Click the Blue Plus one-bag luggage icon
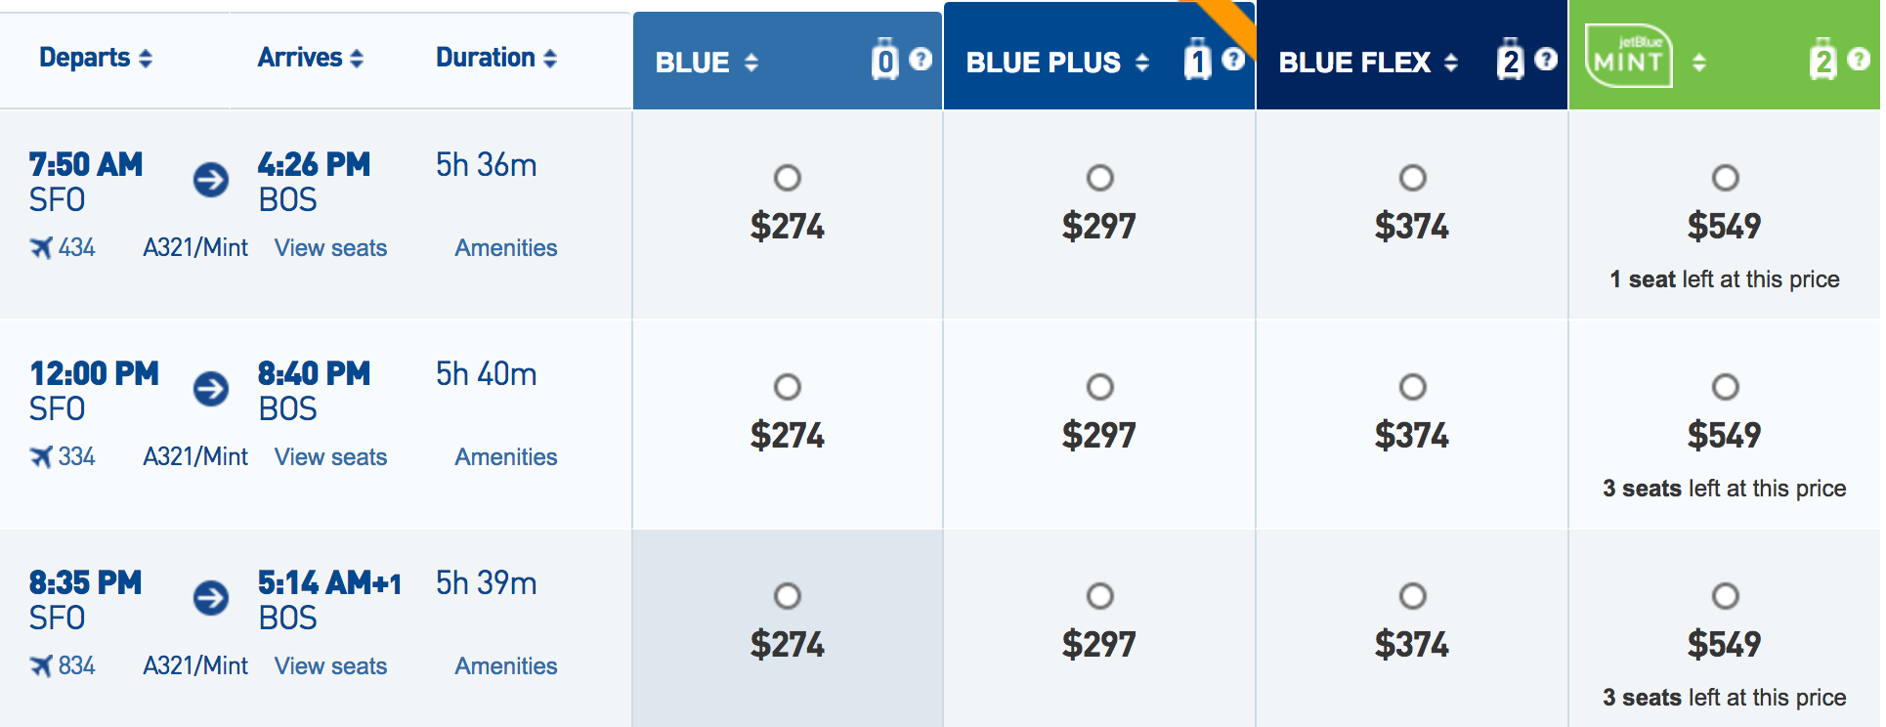Screen dimensions: 1886x727 click(x=1197, y=60)
